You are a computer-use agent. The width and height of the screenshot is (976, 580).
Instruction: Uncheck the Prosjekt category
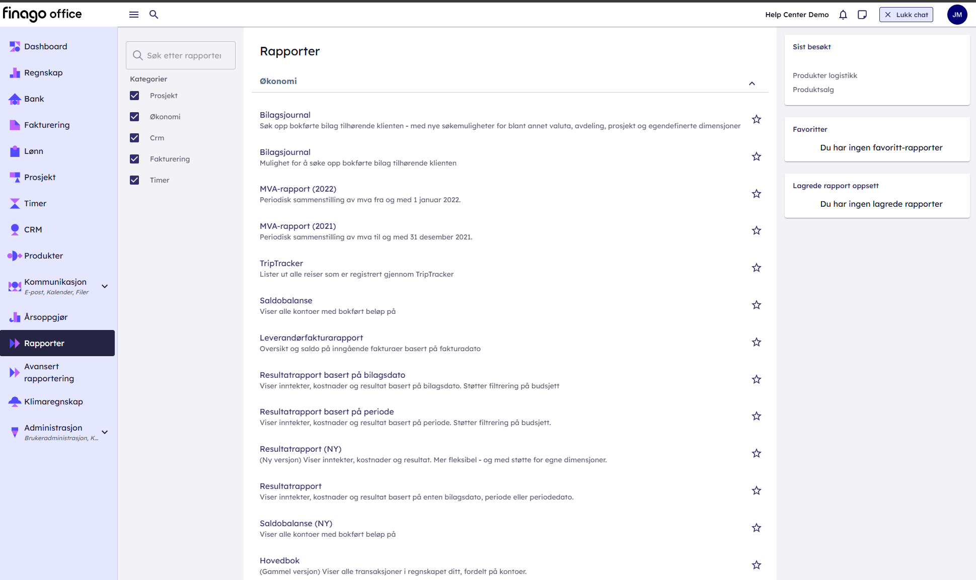tap(134, 96)
